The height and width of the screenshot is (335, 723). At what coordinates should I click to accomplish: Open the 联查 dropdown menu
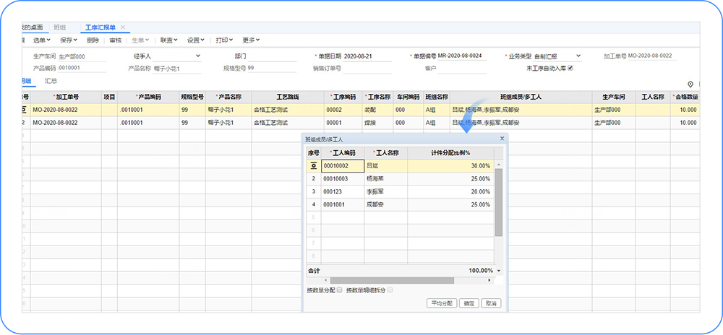click(169, 40)
